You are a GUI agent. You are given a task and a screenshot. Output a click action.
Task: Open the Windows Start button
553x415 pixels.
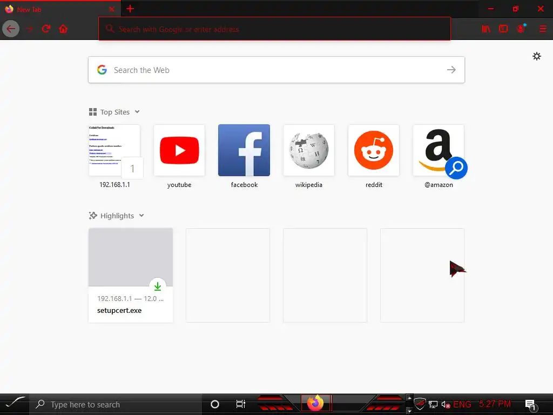15,404
